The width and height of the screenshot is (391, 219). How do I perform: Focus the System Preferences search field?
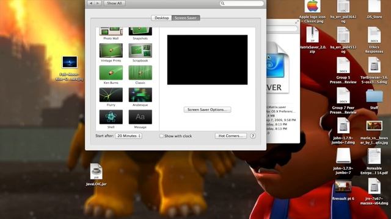pos(242,4)
